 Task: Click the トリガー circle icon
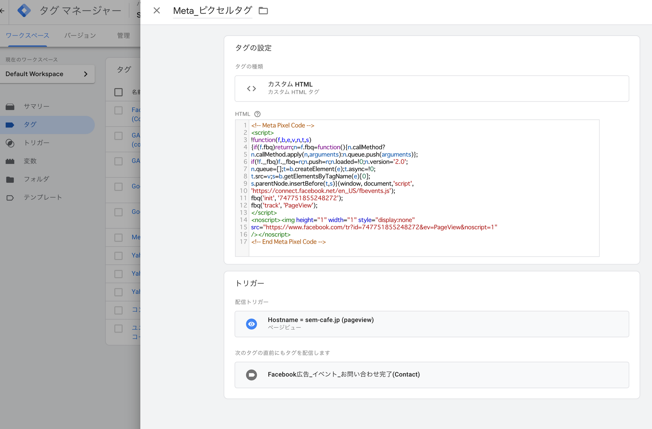tap(10, 143)
